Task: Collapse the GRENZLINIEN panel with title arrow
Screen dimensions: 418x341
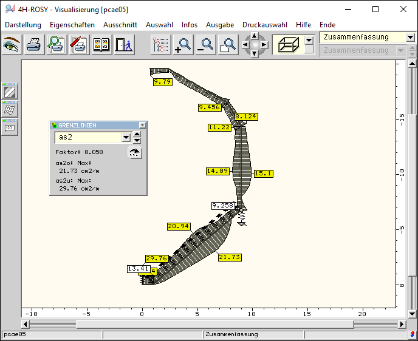Action: [142, 125]
